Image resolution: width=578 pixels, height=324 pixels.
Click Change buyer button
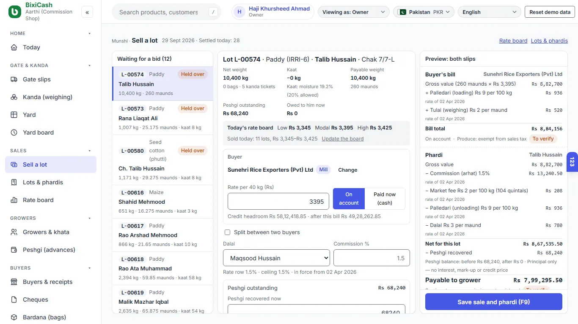348,170
